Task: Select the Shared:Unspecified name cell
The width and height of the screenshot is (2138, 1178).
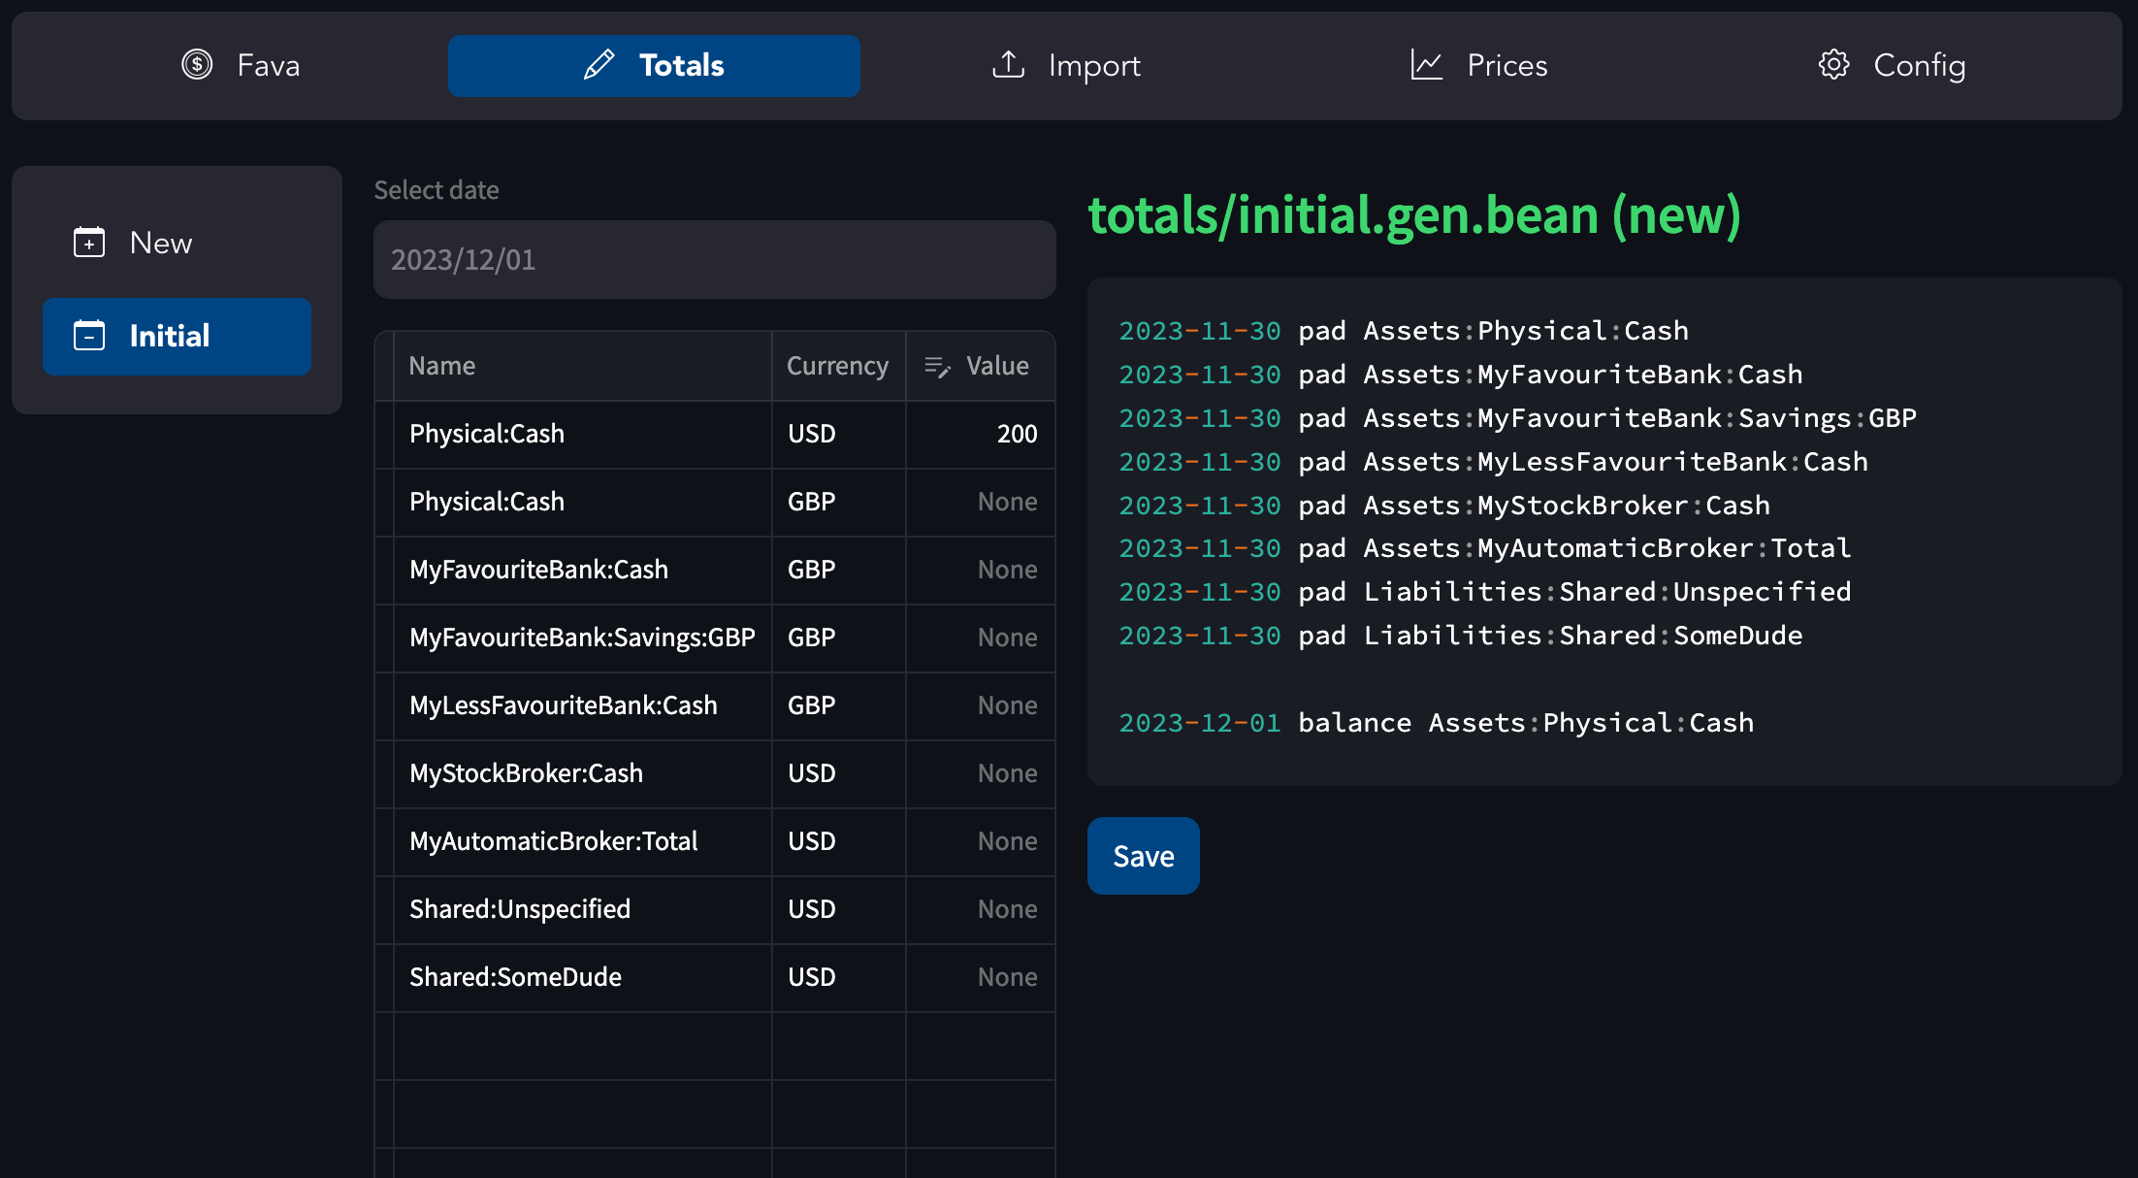Action: click(x=583, y=910)
